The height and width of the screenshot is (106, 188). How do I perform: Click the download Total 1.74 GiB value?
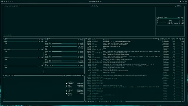(81, 87)
